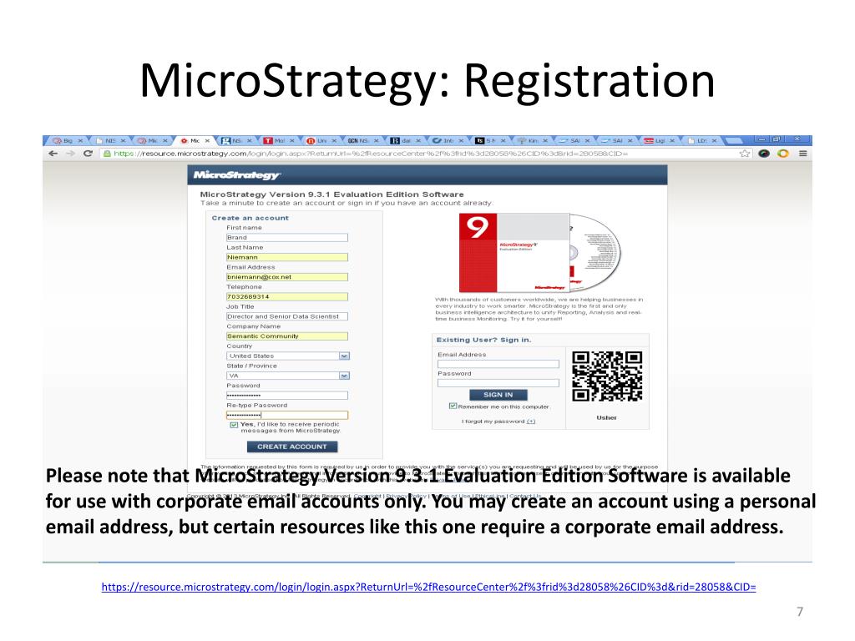Click the Last Name field containing Niemann
The height and width of the screenshot is (641, 855).
(287, 257)
